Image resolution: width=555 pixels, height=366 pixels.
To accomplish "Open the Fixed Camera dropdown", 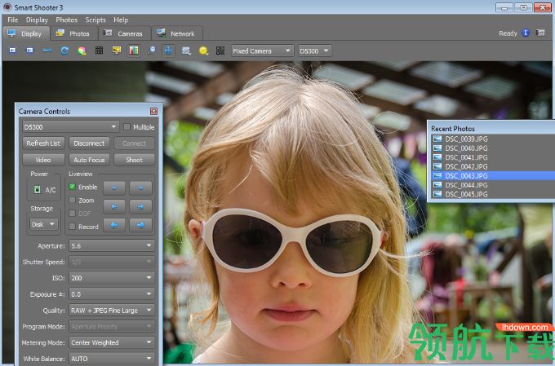I will [x=262, y=51].
